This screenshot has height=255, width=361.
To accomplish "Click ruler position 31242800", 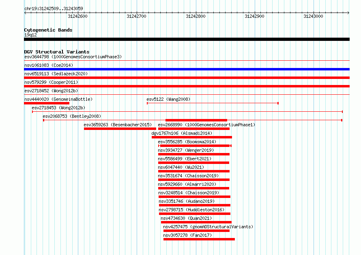I will click(196, 16).
